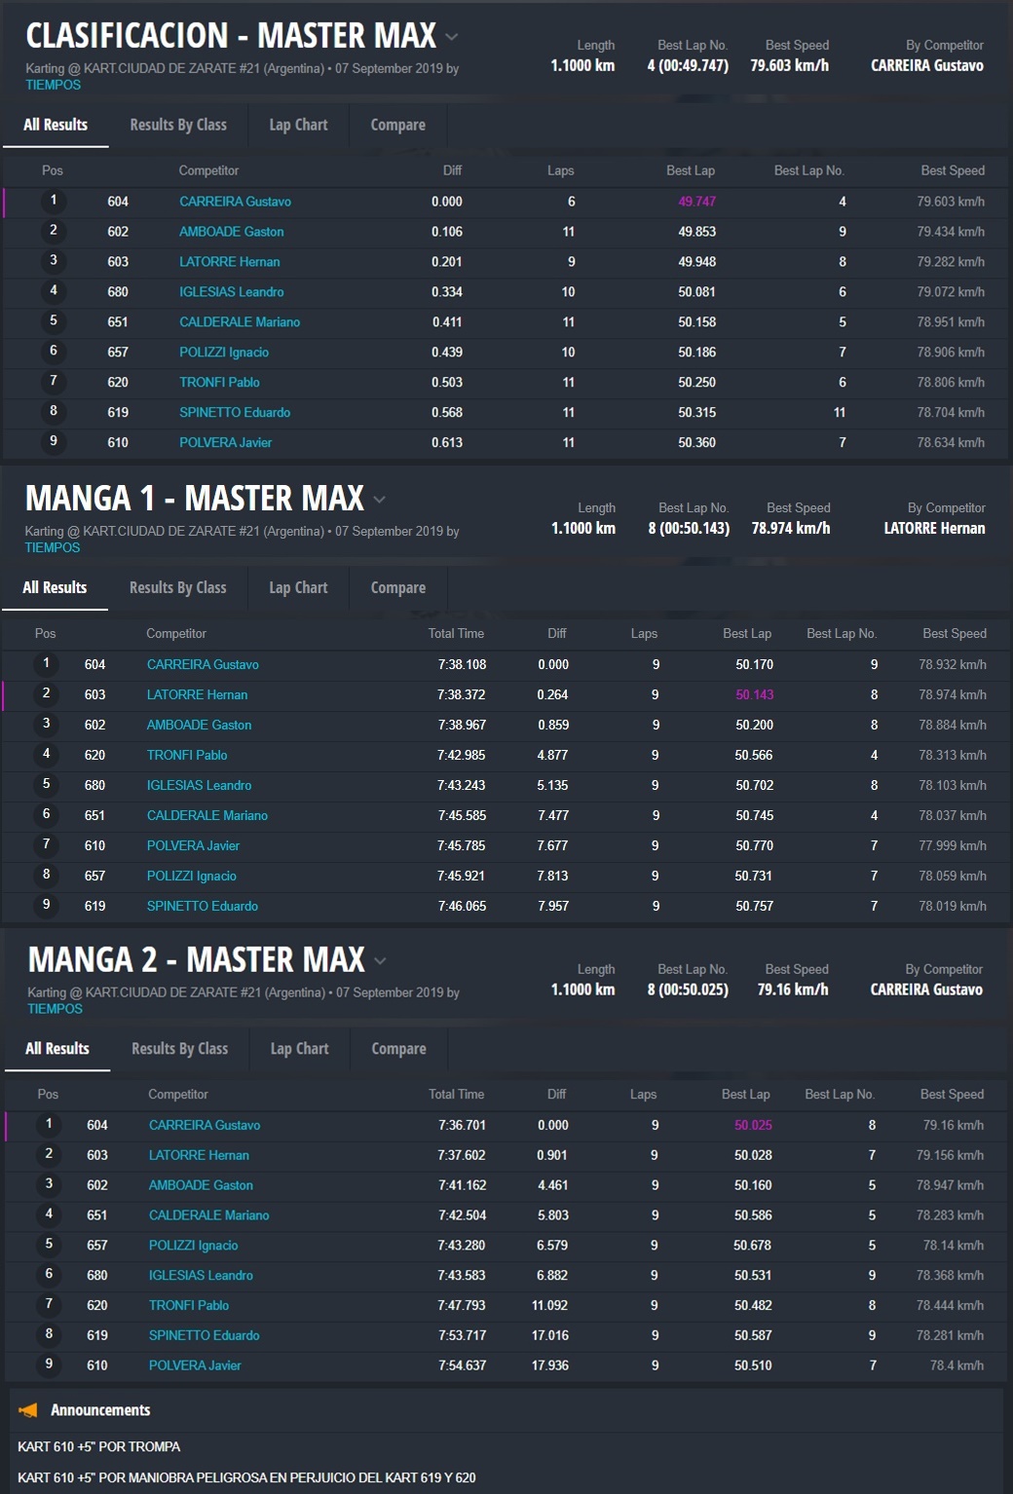Viewport: 1013px width, 1494px height.
Task: Open the TIEMPOS link under Manga 2 title
Action: pyautogui.click(x=55, y=1009)
